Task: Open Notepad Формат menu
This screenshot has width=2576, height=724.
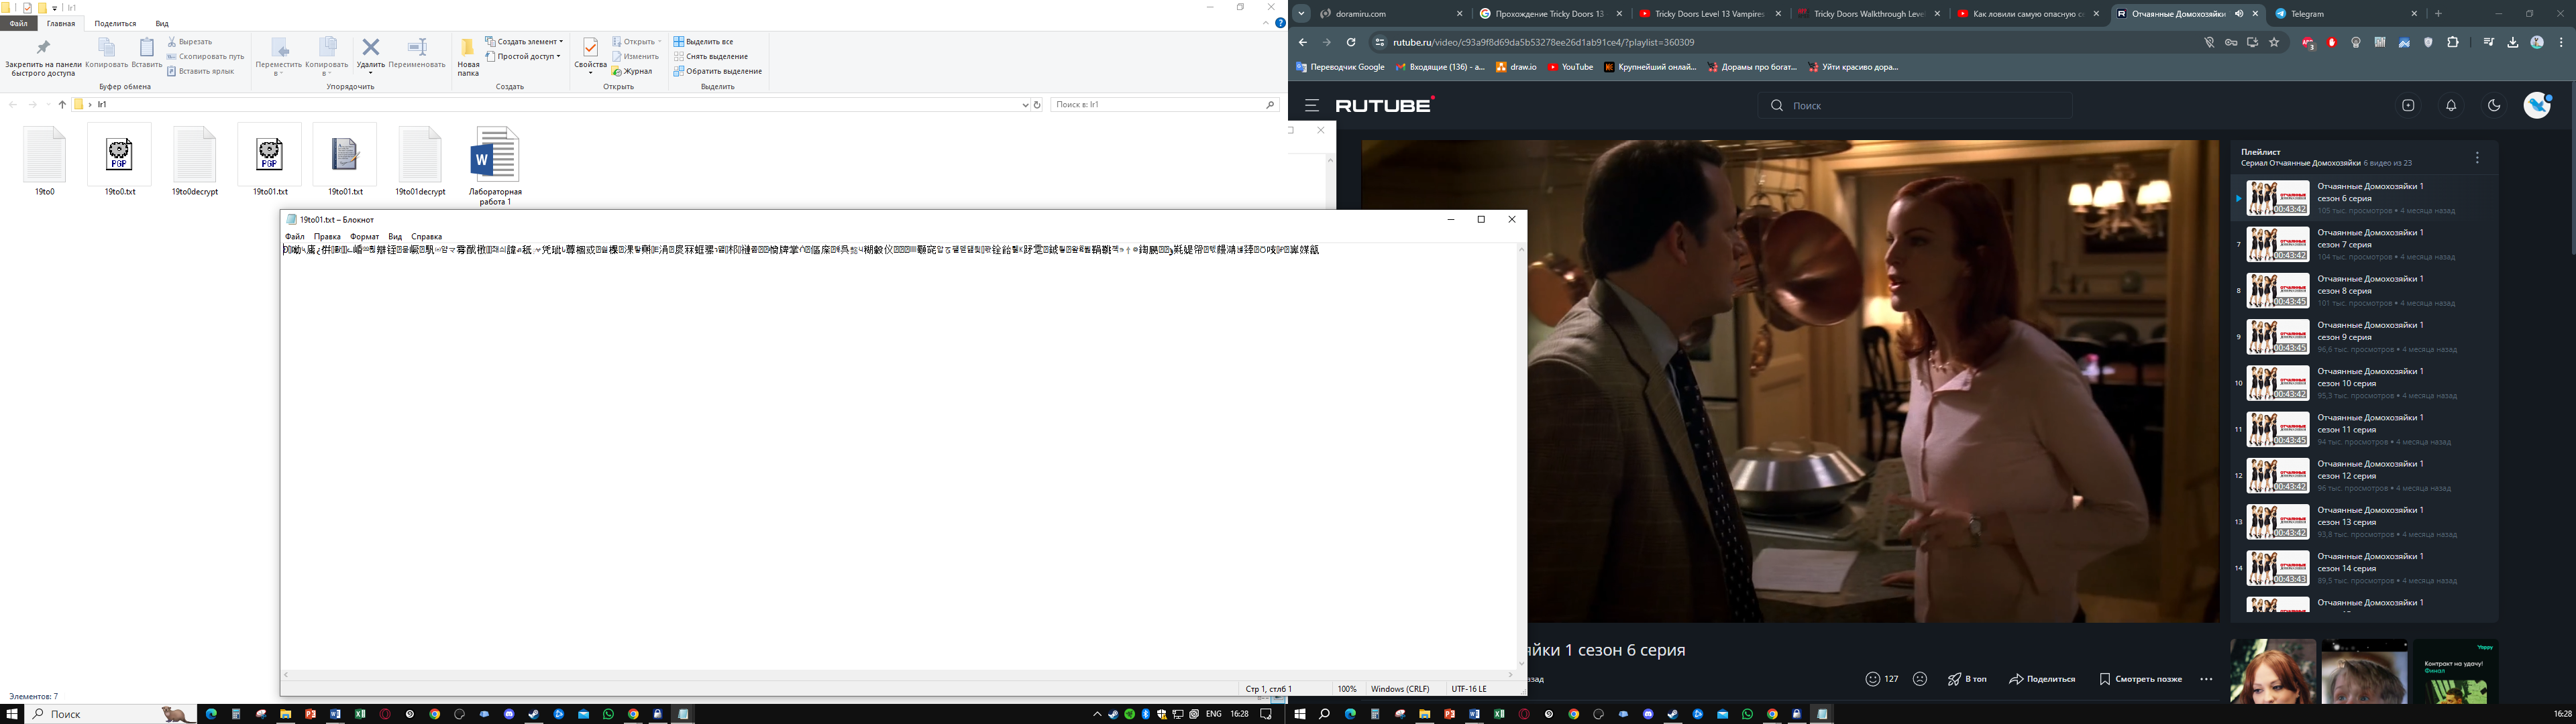Action: [364, 237]
